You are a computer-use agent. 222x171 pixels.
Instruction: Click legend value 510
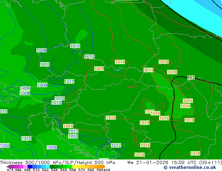(36, 170)
